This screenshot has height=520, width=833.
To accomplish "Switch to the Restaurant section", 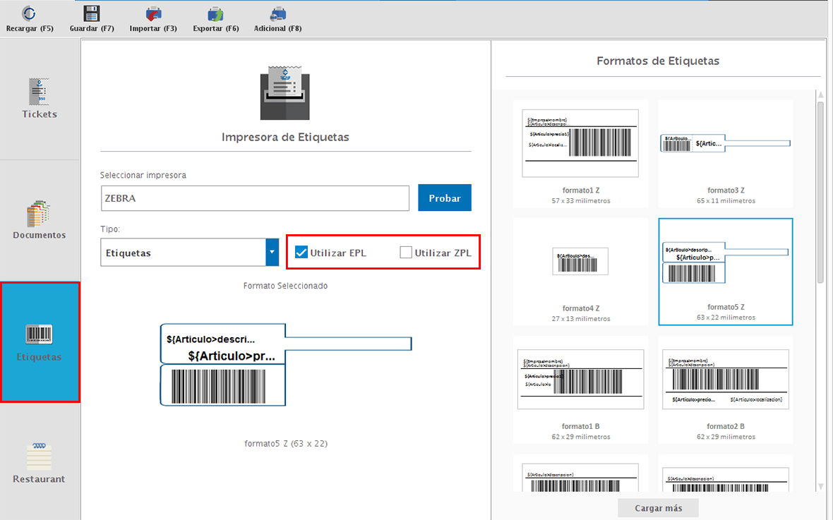I will [x=40, y=463].
